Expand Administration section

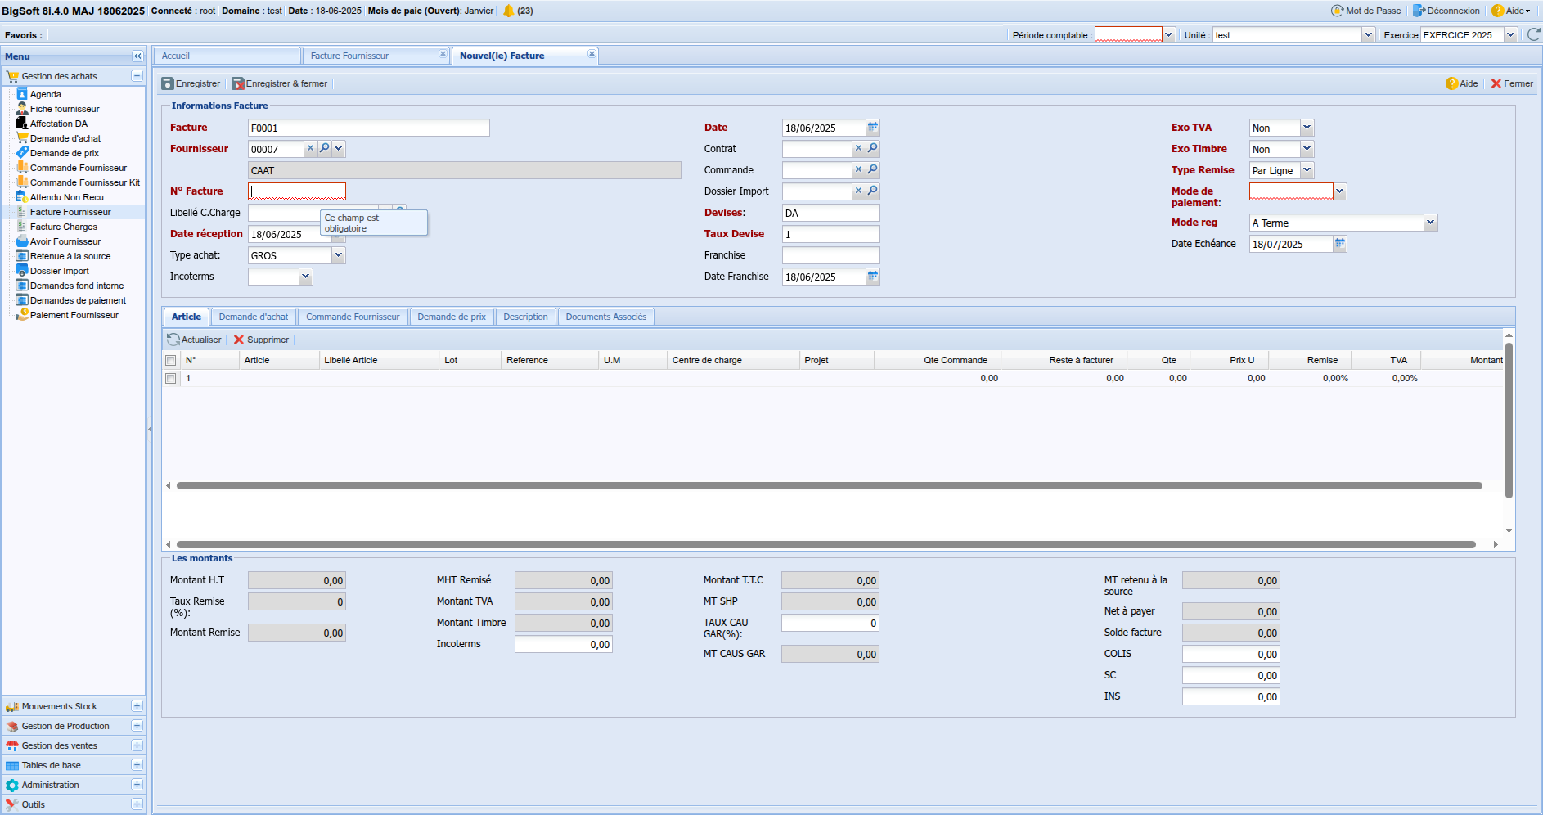coord(137,784)
